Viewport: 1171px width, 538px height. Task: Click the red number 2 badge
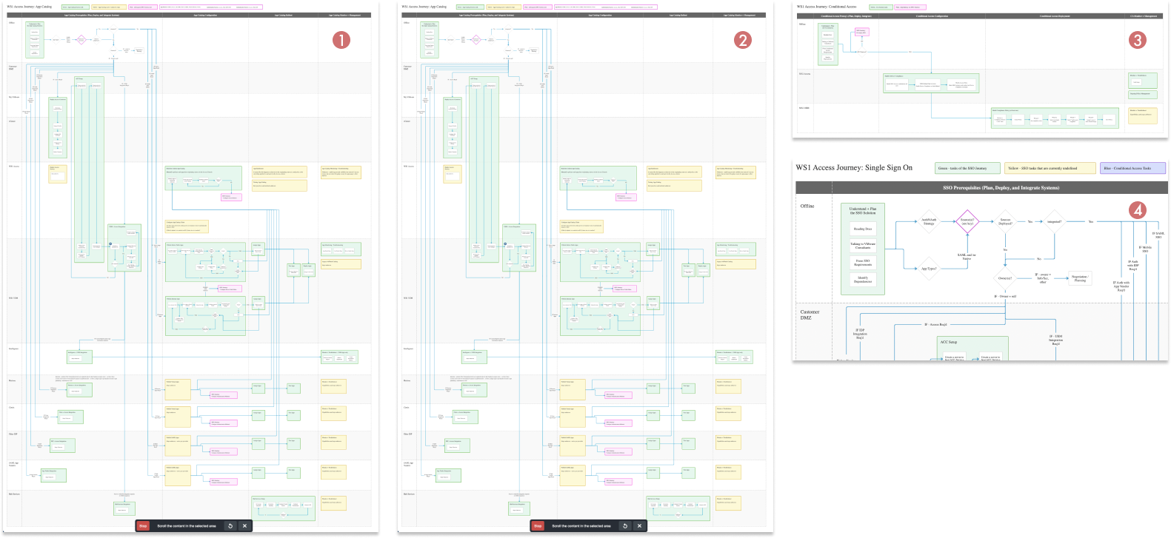(742, 40)
